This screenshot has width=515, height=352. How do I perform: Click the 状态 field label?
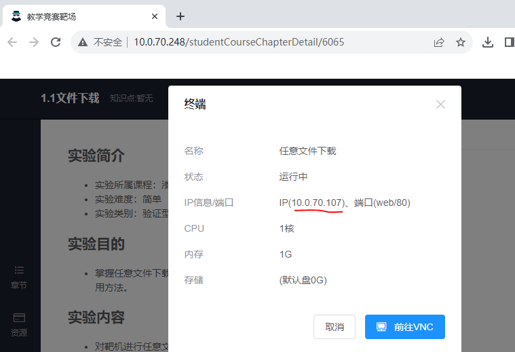pyautogui.click(x=194, y=177)
